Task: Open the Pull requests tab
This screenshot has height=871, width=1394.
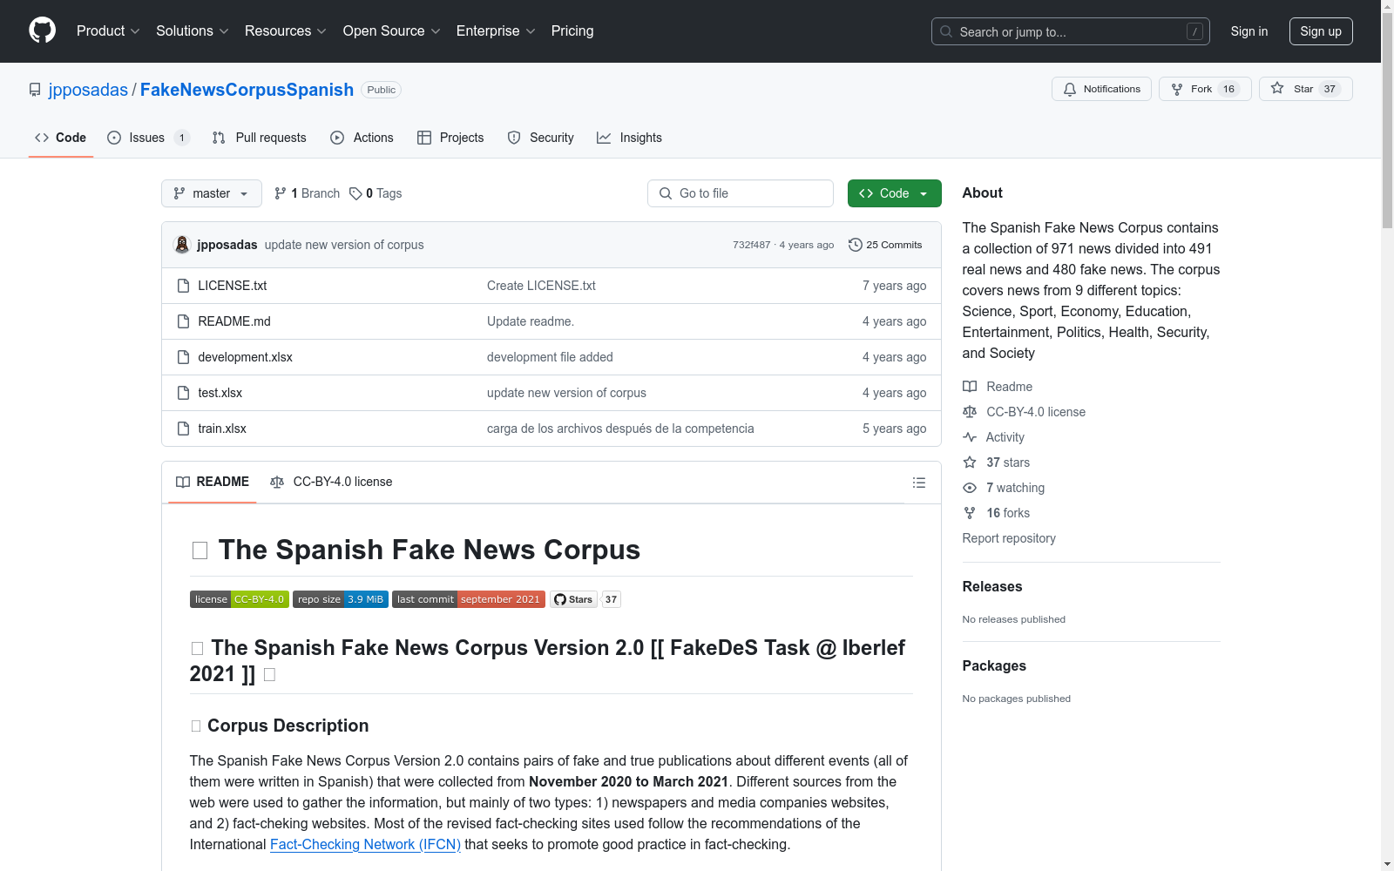Action: click(x=259, y=138)
